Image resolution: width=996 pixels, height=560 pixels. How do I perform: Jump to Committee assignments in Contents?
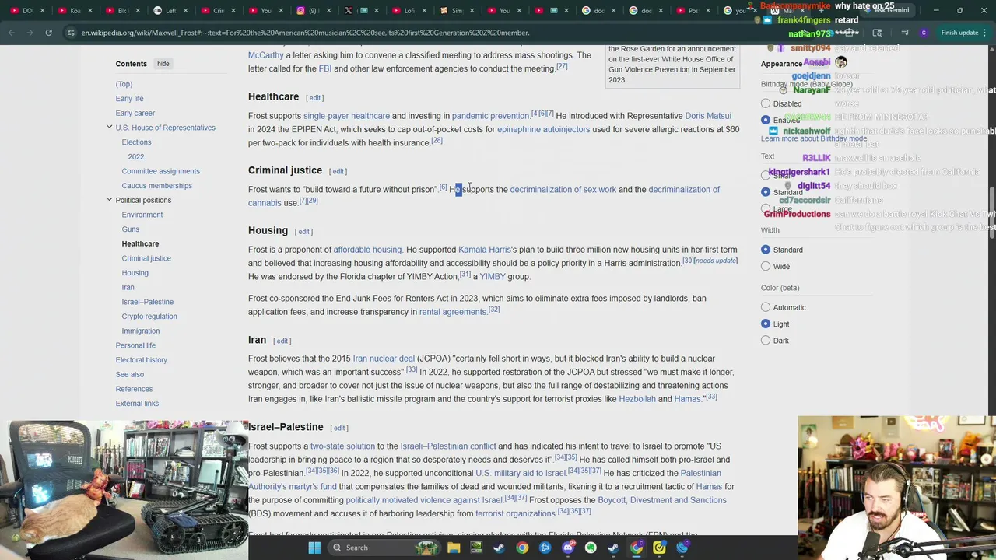point(160,171)
